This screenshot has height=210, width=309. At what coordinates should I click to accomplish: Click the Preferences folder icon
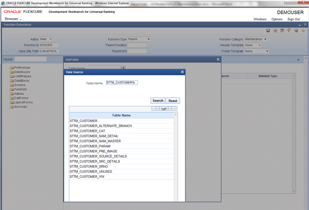tap(11, 68)
